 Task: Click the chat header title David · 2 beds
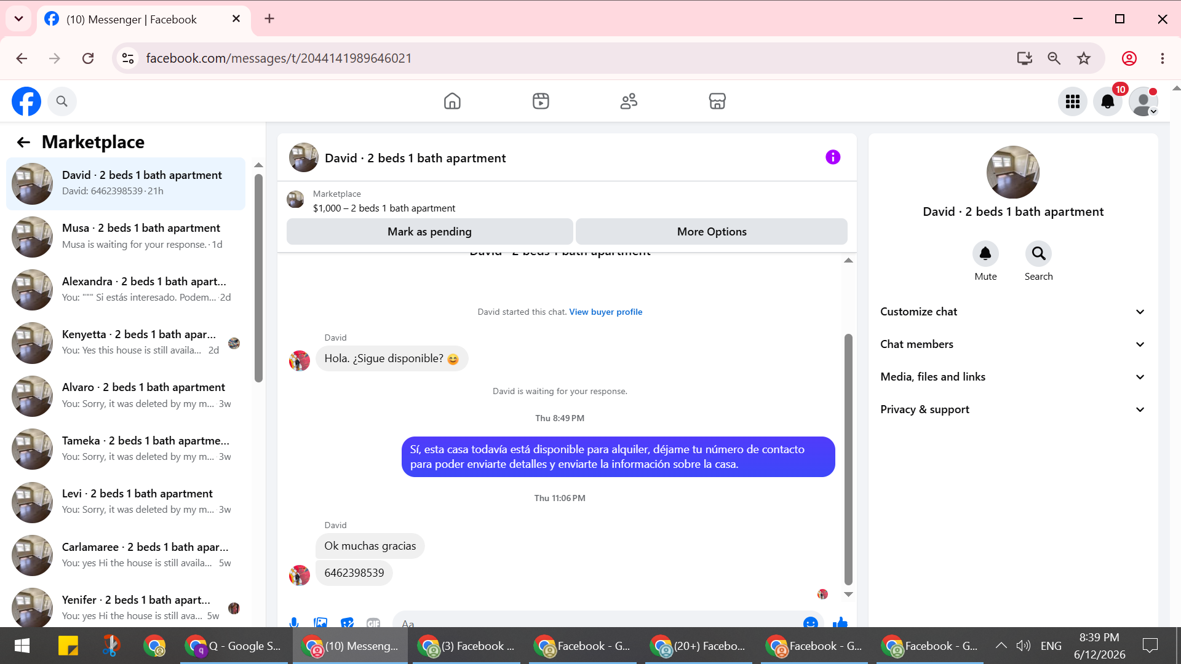coord(415,158)
